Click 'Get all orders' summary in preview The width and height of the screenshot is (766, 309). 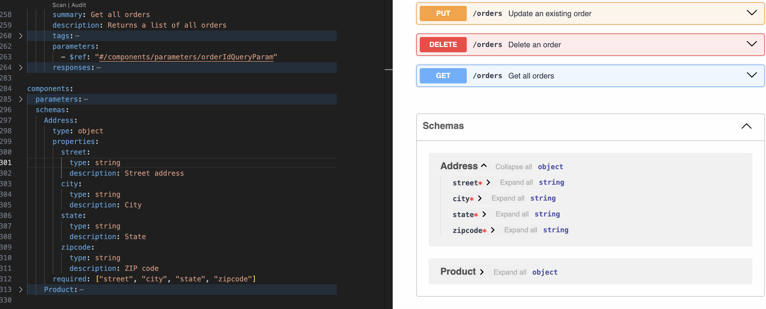(531, 76)
